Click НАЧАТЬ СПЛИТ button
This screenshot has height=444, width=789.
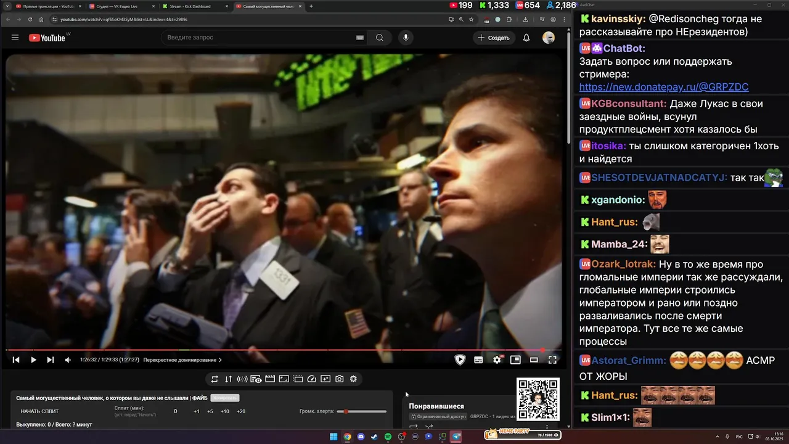[x=39, y=411]
